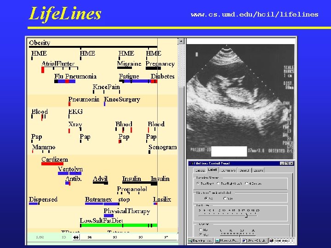Screen dimensions: 331x248
Task: Click the Obesity label
Action: [40, 43]
